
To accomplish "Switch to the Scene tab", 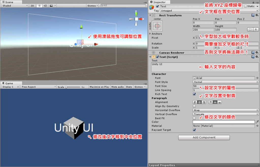I will [x=11, y=2].
